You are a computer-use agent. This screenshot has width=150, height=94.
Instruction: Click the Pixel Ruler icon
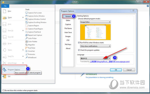[26, 48]
